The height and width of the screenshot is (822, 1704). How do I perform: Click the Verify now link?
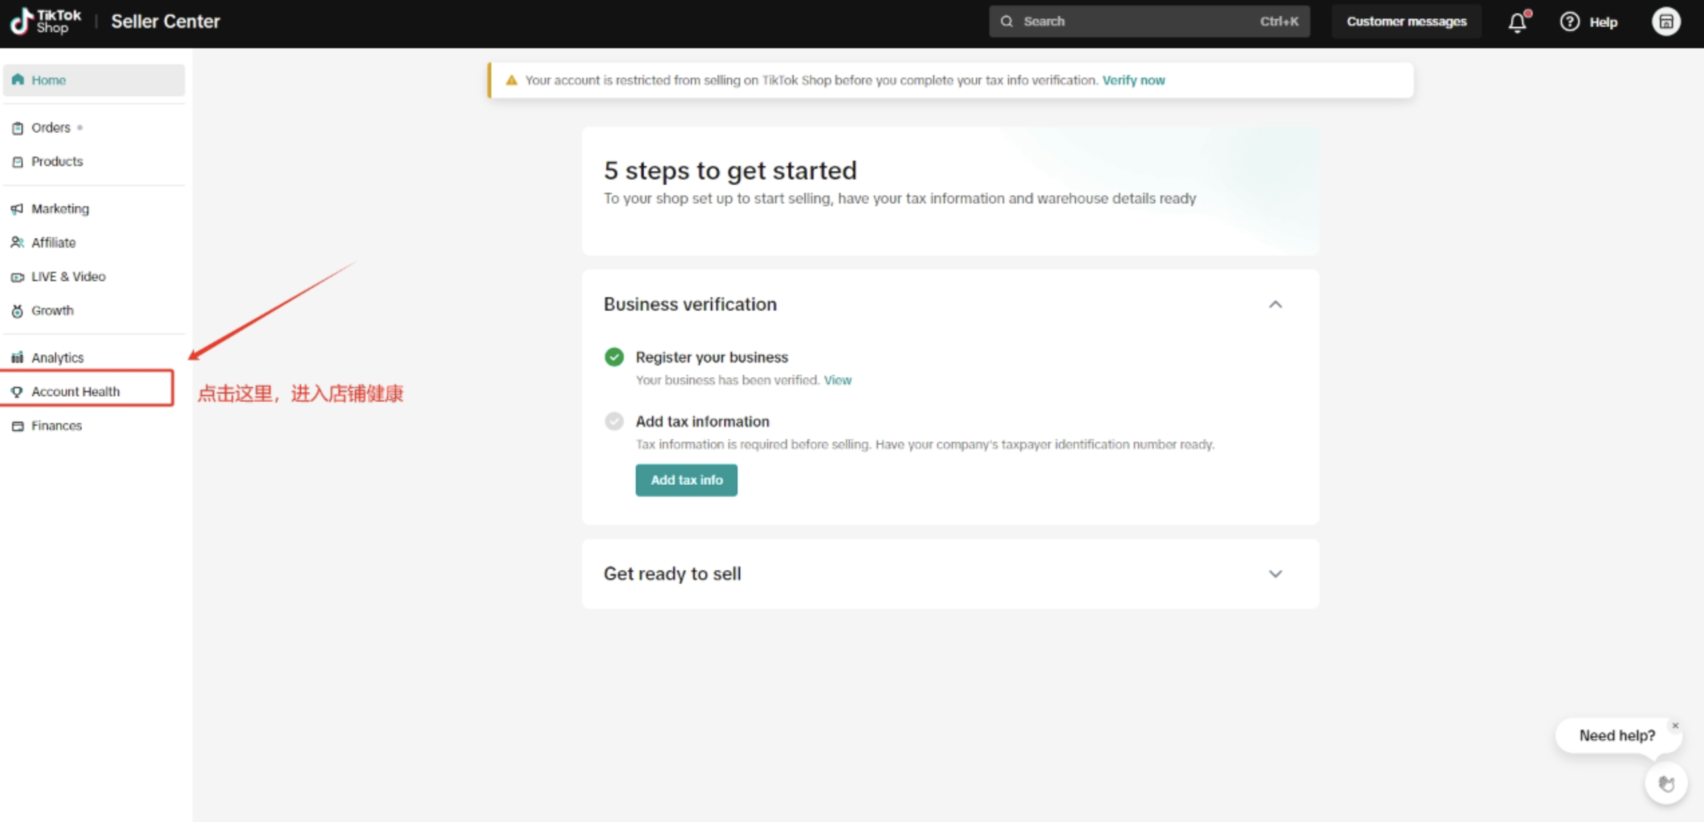coord(1133,80)
